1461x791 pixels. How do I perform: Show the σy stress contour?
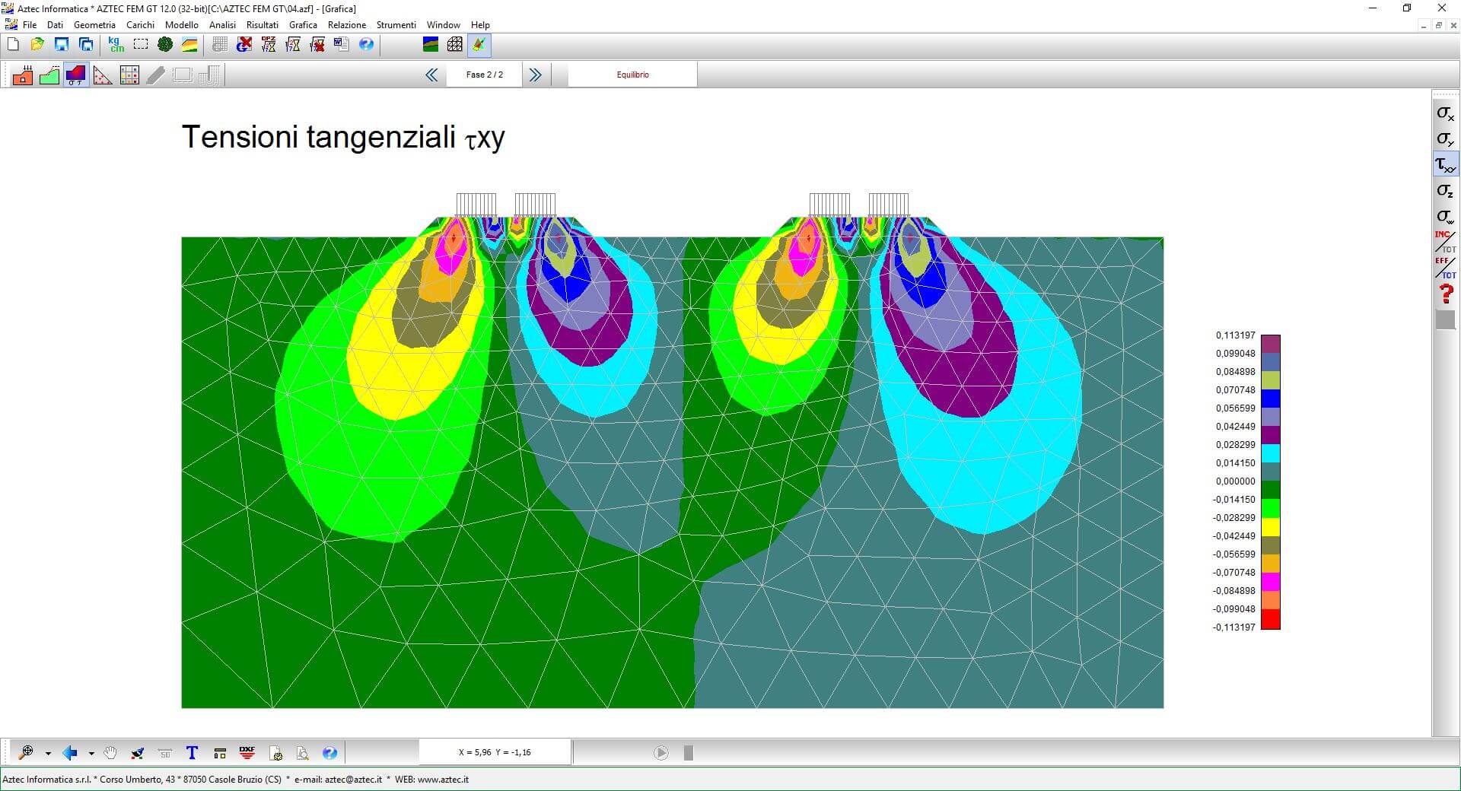click(x=1445, y=139)
